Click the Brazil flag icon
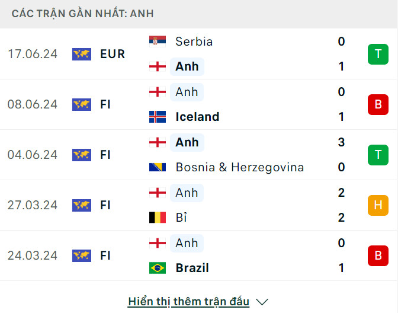This screenshot has width=398, height=313. tap(158, 268)
